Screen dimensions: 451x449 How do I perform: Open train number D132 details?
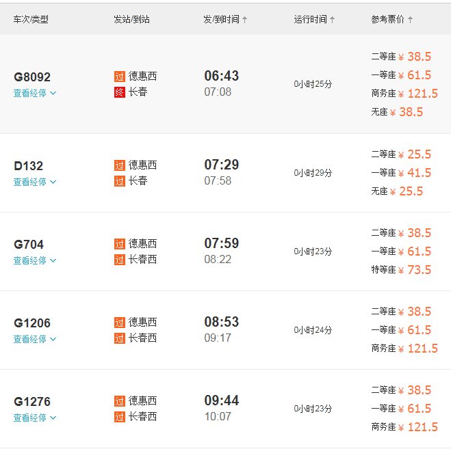tap(28, 166)
